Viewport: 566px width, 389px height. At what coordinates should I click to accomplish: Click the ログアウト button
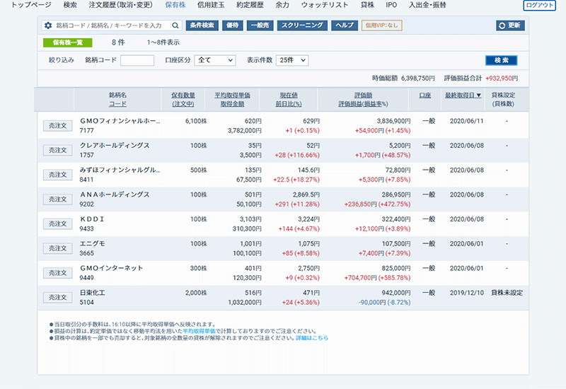540,5
